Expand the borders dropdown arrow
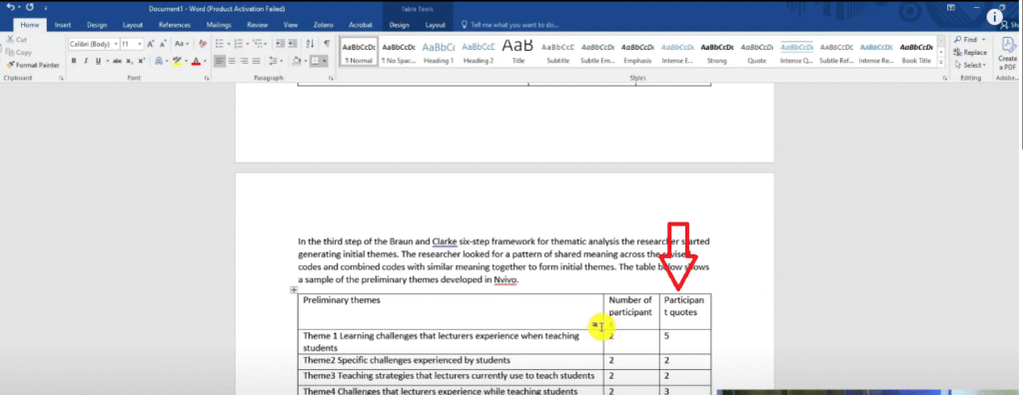Image resolution: width=1023 pixels, height=395 pixels. pyautogui.click(x=325, y=61)
